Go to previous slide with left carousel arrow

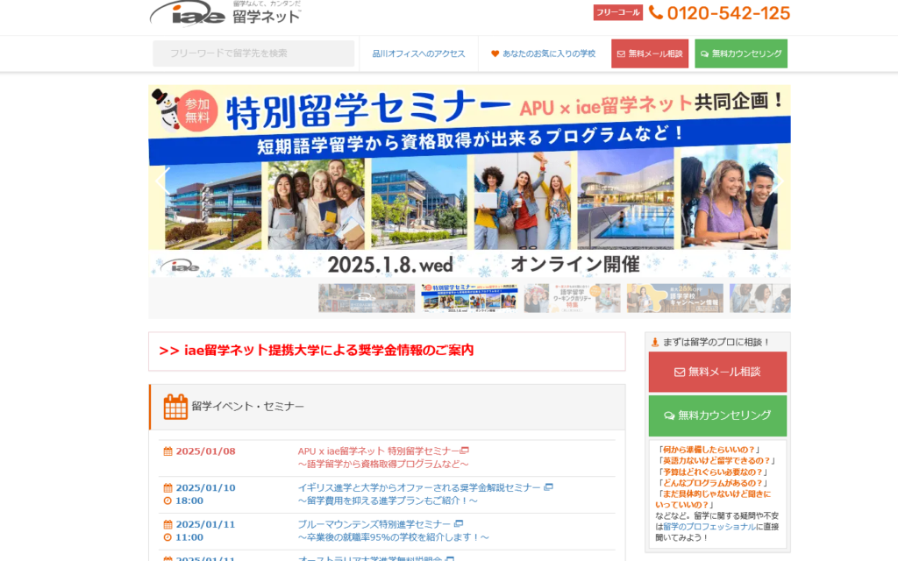point(162,181)
